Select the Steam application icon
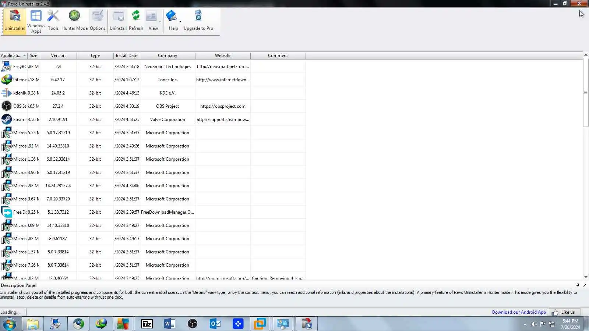589x331 pixels. pyautogui.click(x=6, y=120)
